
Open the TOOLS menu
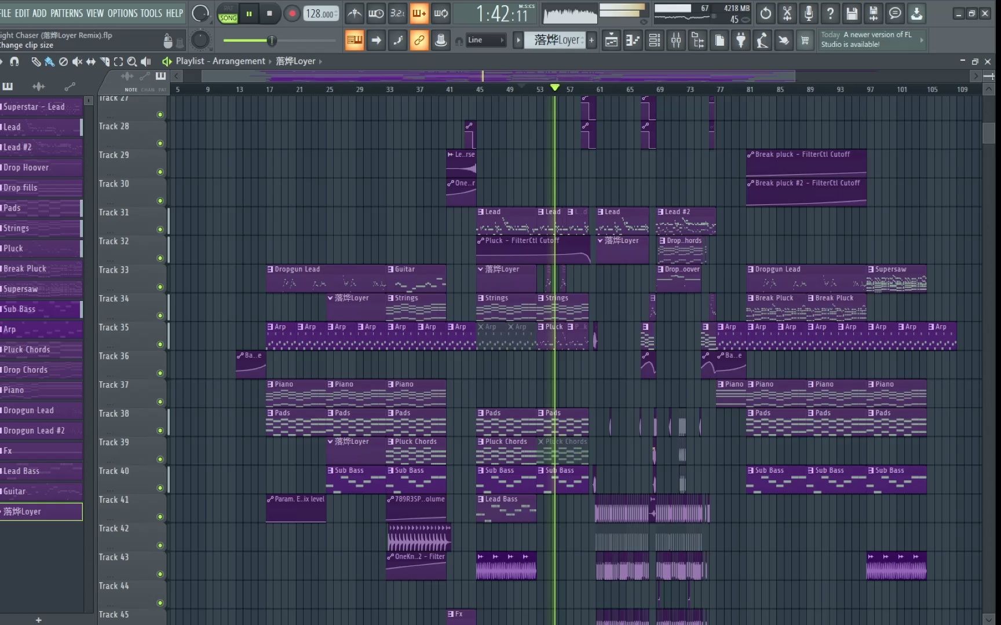[151, 13]
